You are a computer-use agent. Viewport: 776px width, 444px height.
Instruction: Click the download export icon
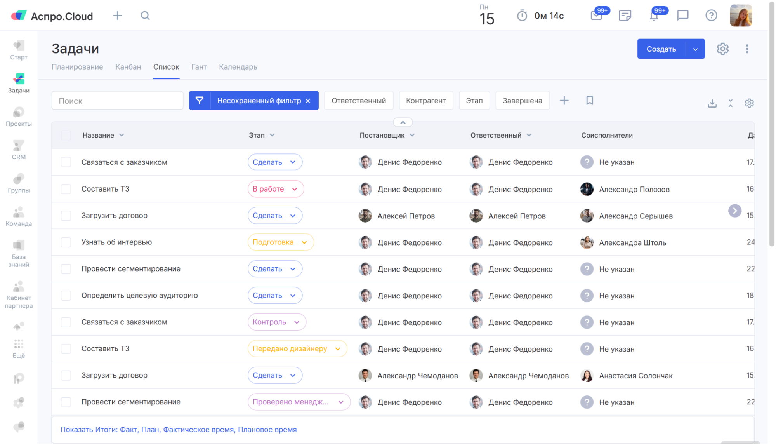tap(712, 103)
